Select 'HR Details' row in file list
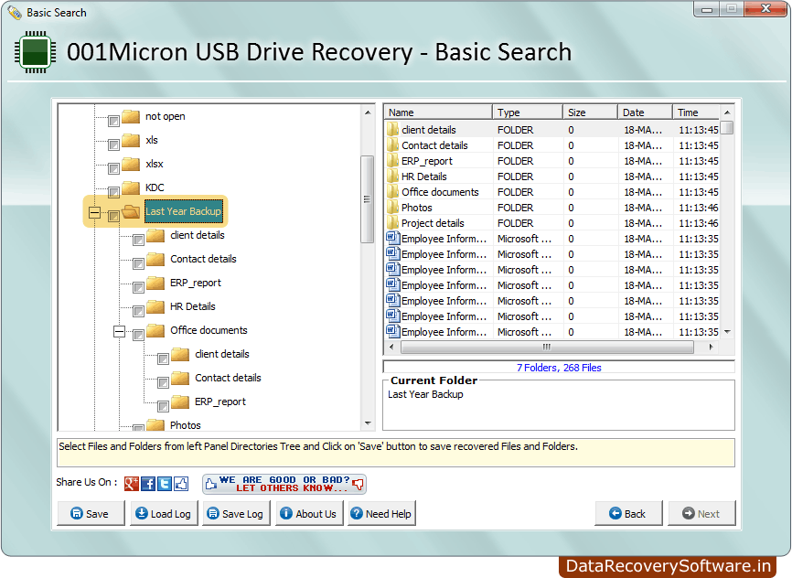The width and height of the screenshot is (792, 578). 551,177
